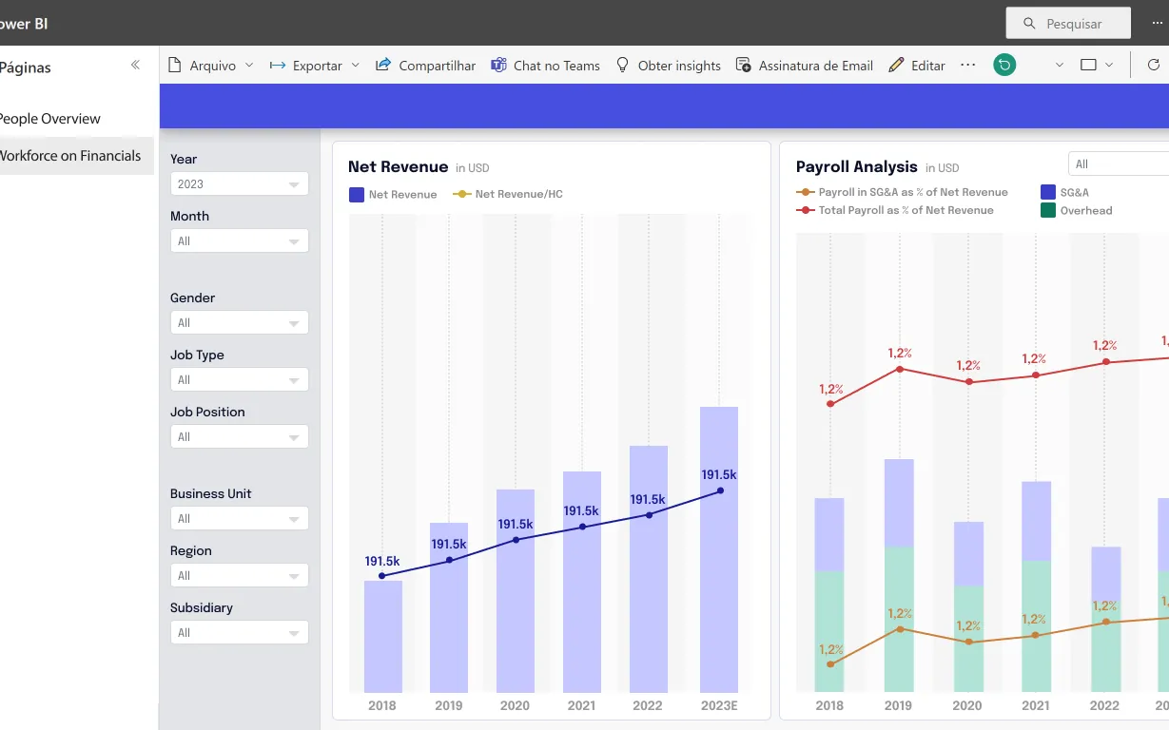Open the Job Position filter dropdown
1169x730 pixels.
[x=240, y=437]
